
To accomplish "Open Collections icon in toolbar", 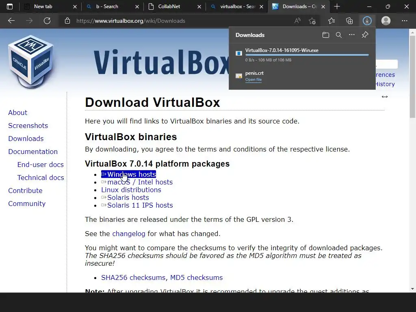I will [x=349, y=21].
